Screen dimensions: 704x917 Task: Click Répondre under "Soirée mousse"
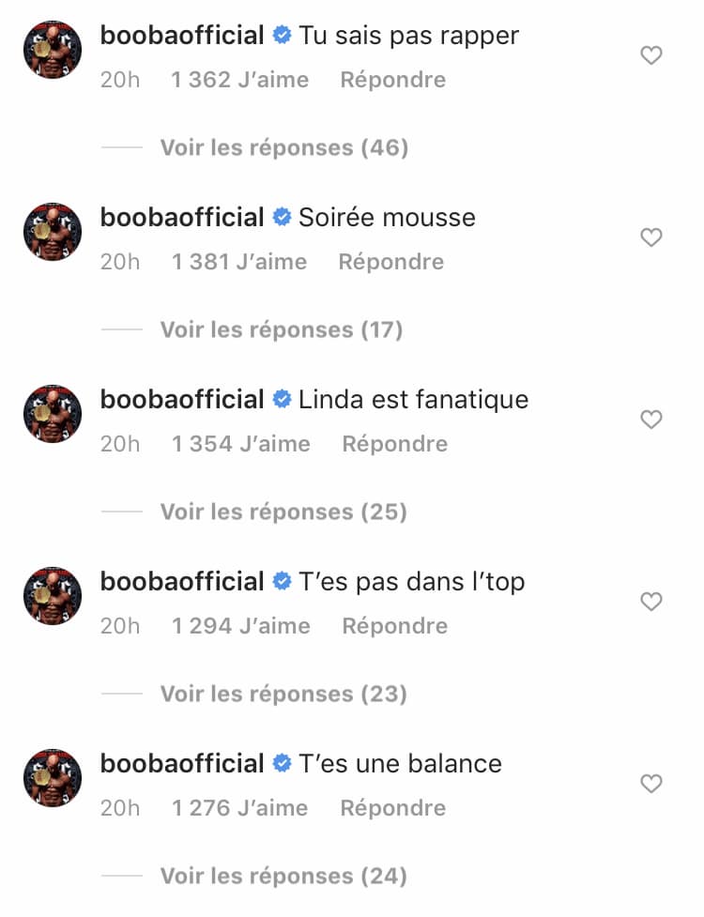click(x=390, y=262)
